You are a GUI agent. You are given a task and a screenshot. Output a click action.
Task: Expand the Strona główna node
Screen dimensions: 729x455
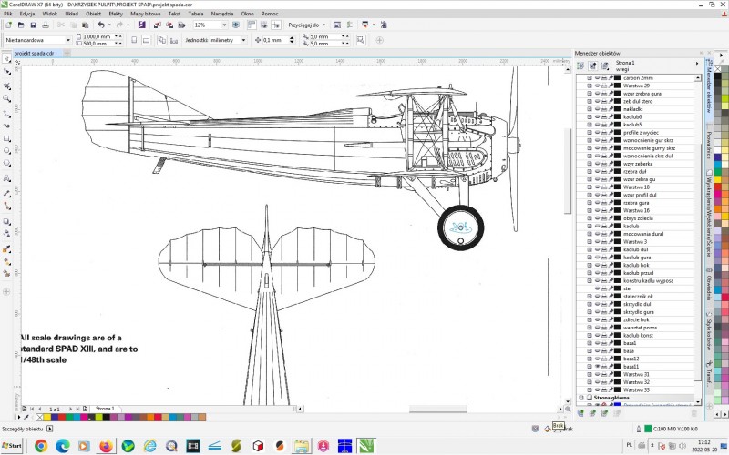(581, 398)
